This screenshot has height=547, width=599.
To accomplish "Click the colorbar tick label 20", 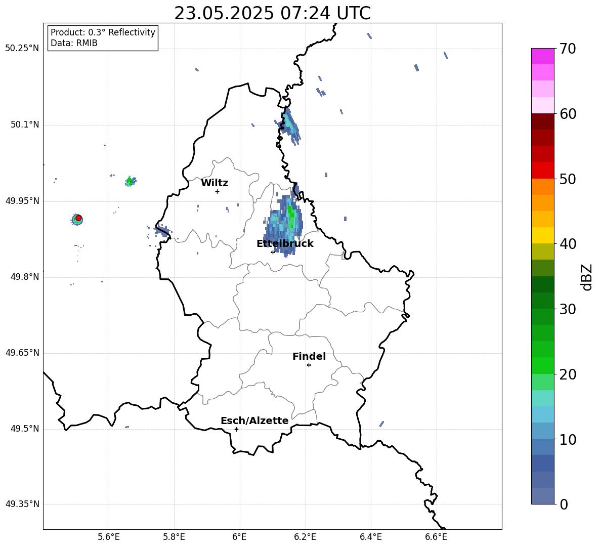I will tap(568, 374).
